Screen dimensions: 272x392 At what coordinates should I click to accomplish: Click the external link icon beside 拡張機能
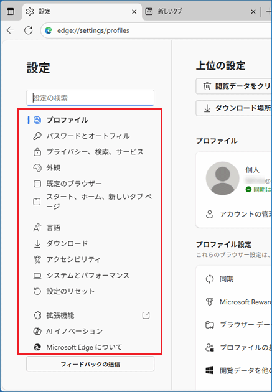click(x=146, y=315)
